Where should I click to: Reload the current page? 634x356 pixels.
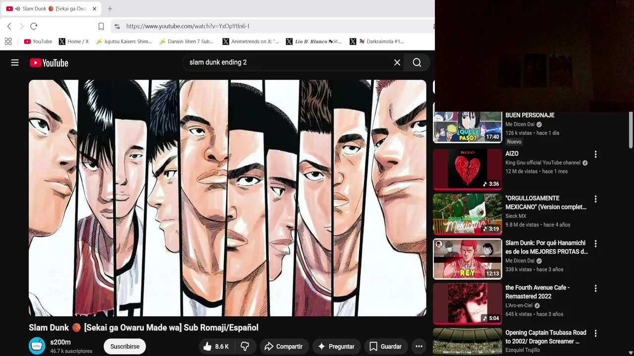point(34,26)
